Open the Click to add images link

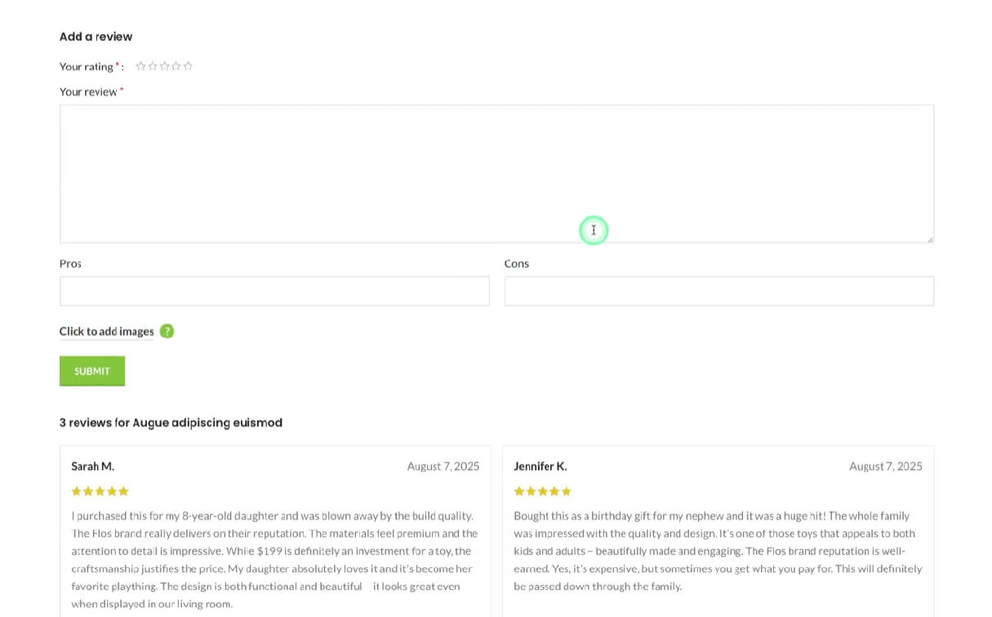[x=106, y=331]
